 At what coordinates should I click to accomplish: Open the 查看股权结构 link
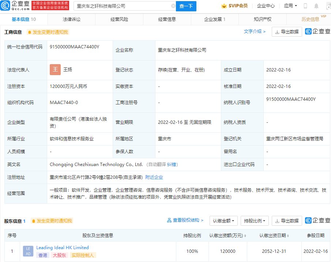pyautogui.click(x=186, y=220)
